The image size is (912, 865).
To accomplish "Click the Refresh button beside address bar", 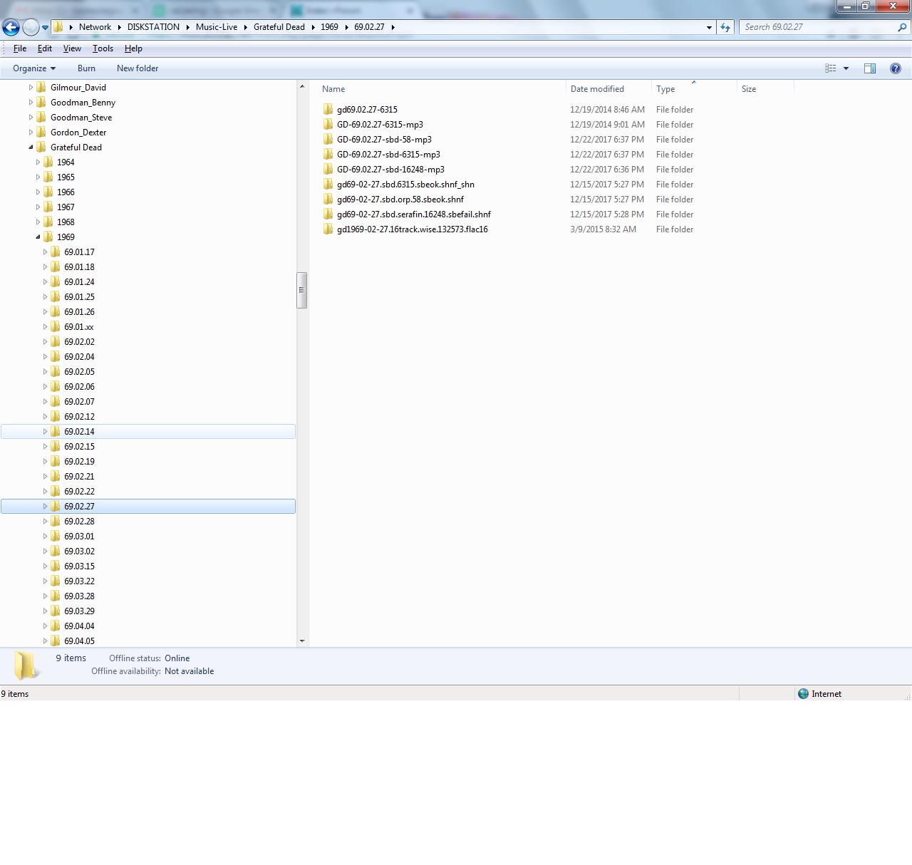I will tap(725, 27).
